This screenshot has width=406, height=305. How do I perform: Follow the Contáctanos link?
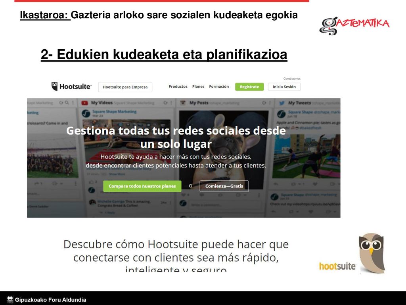(x=292, y=79)
